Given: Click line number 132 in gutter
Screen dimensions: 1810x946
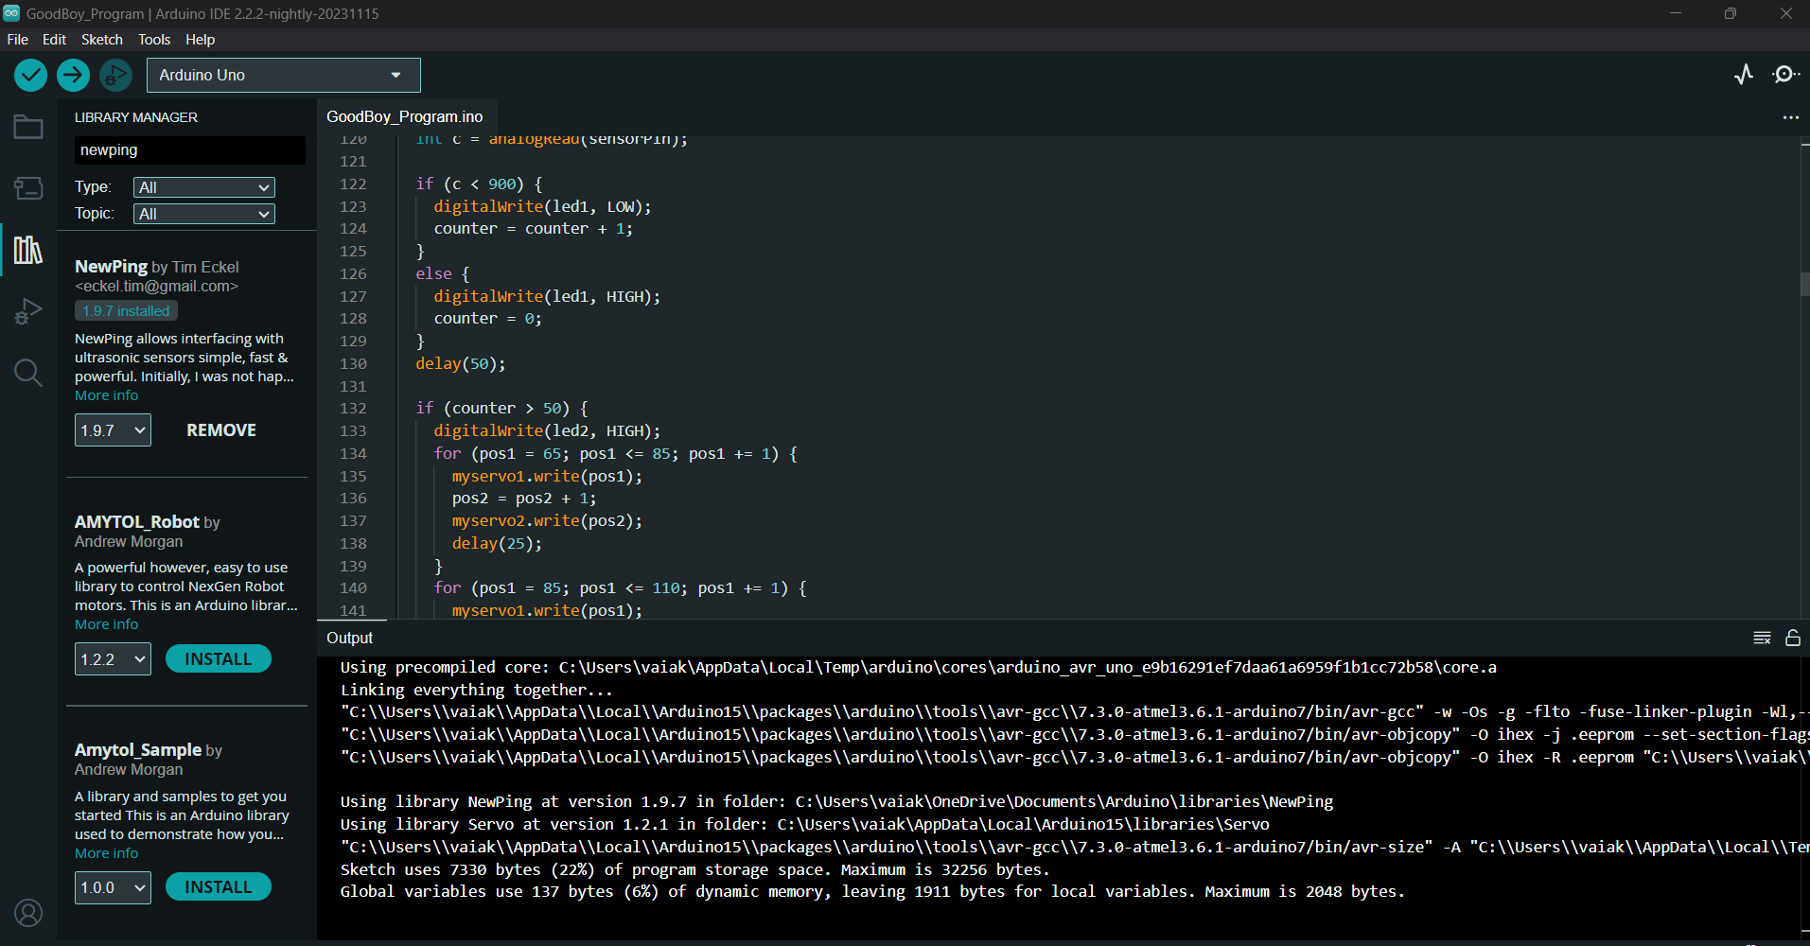Looking at the screenshot, I should (x=353, y=409).
